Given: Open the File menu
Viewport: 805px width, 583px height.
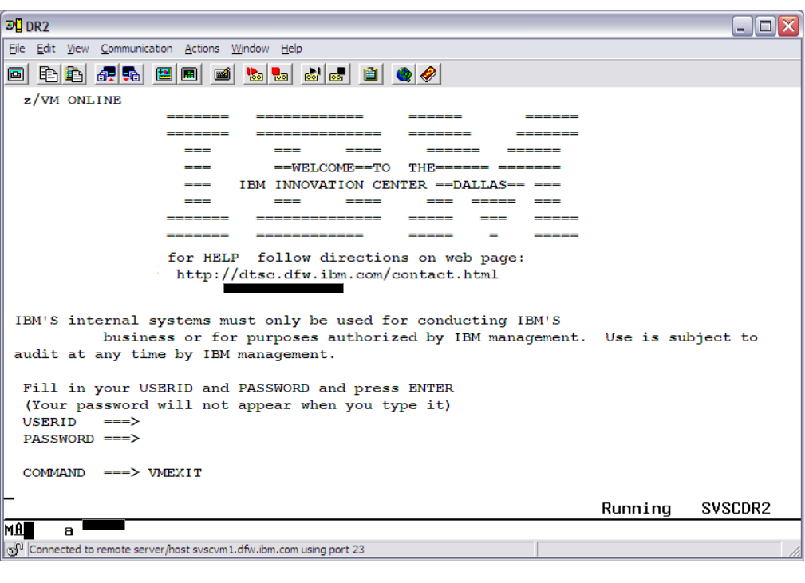Looking at the screenshot, I should [17, 49].
